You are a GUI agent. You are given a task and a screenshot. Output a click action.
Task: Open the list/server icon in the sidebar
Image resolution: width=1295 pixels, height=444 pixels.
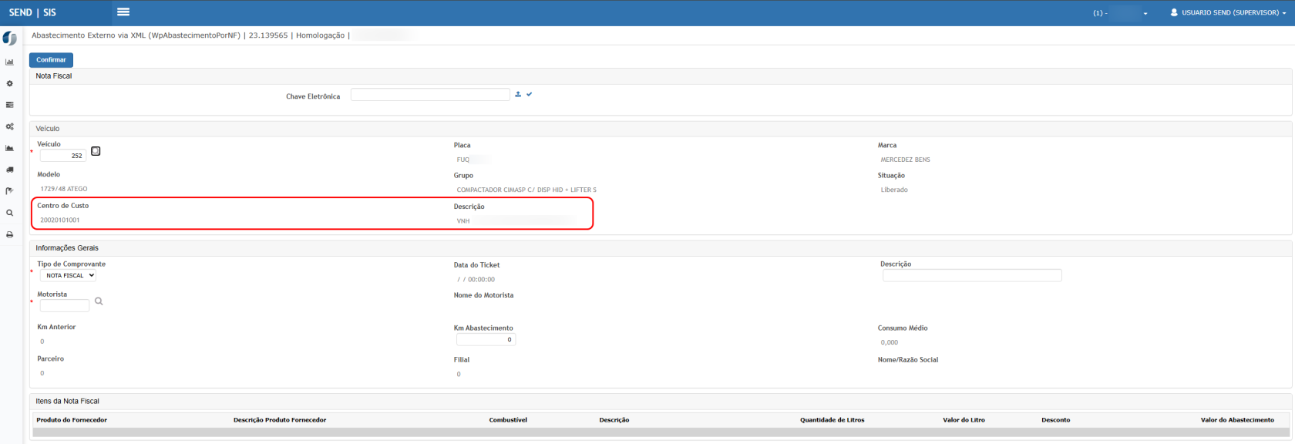tap(9, 105)
